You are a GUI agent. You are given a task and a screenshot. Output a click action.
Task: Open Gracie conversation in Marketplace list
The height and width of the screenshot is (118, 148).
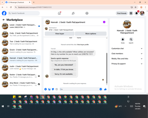click(x=21, y=51)
